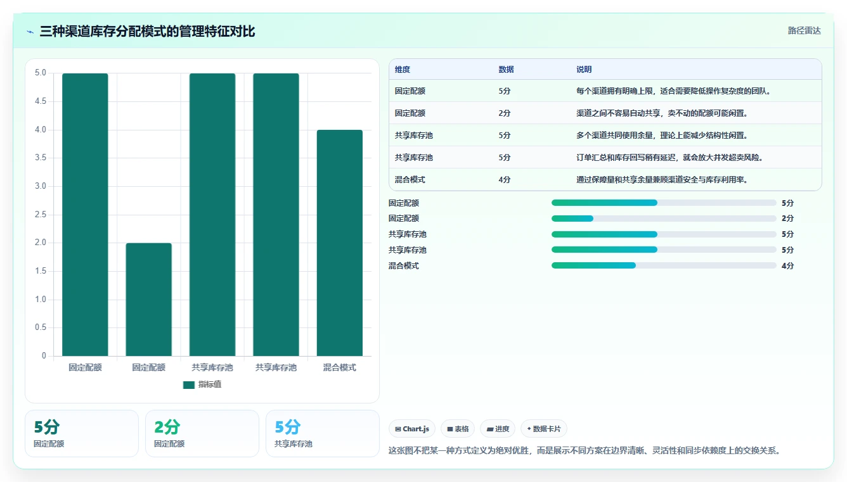Screen dimensions: 847x482
Task: Click the 4分 value beside the progress bar
Action: (787, 266)
